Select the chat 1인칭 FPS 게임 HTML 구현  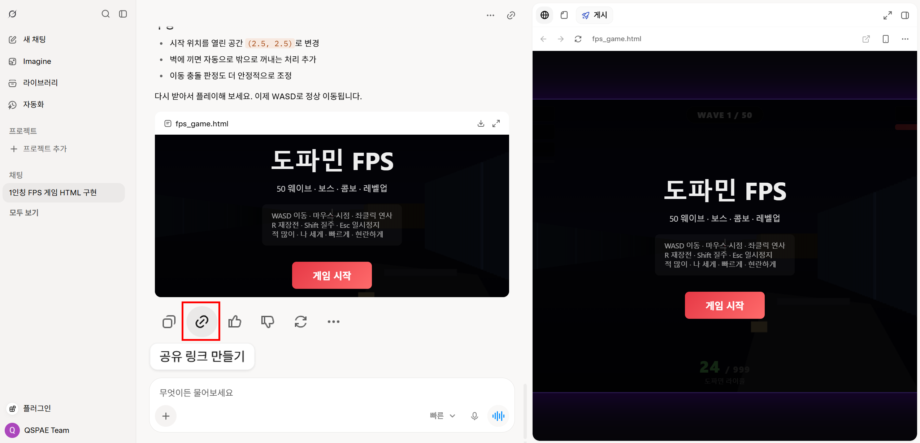pyautogui.click(x=64, y=192)
